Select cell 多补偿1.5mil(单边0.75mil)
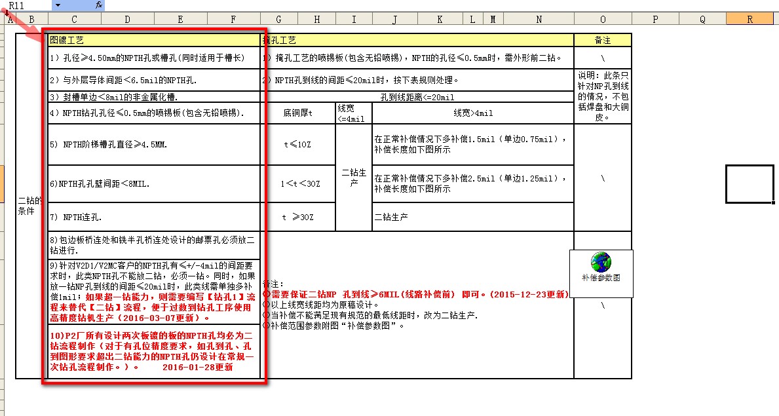 coord(473,145)
